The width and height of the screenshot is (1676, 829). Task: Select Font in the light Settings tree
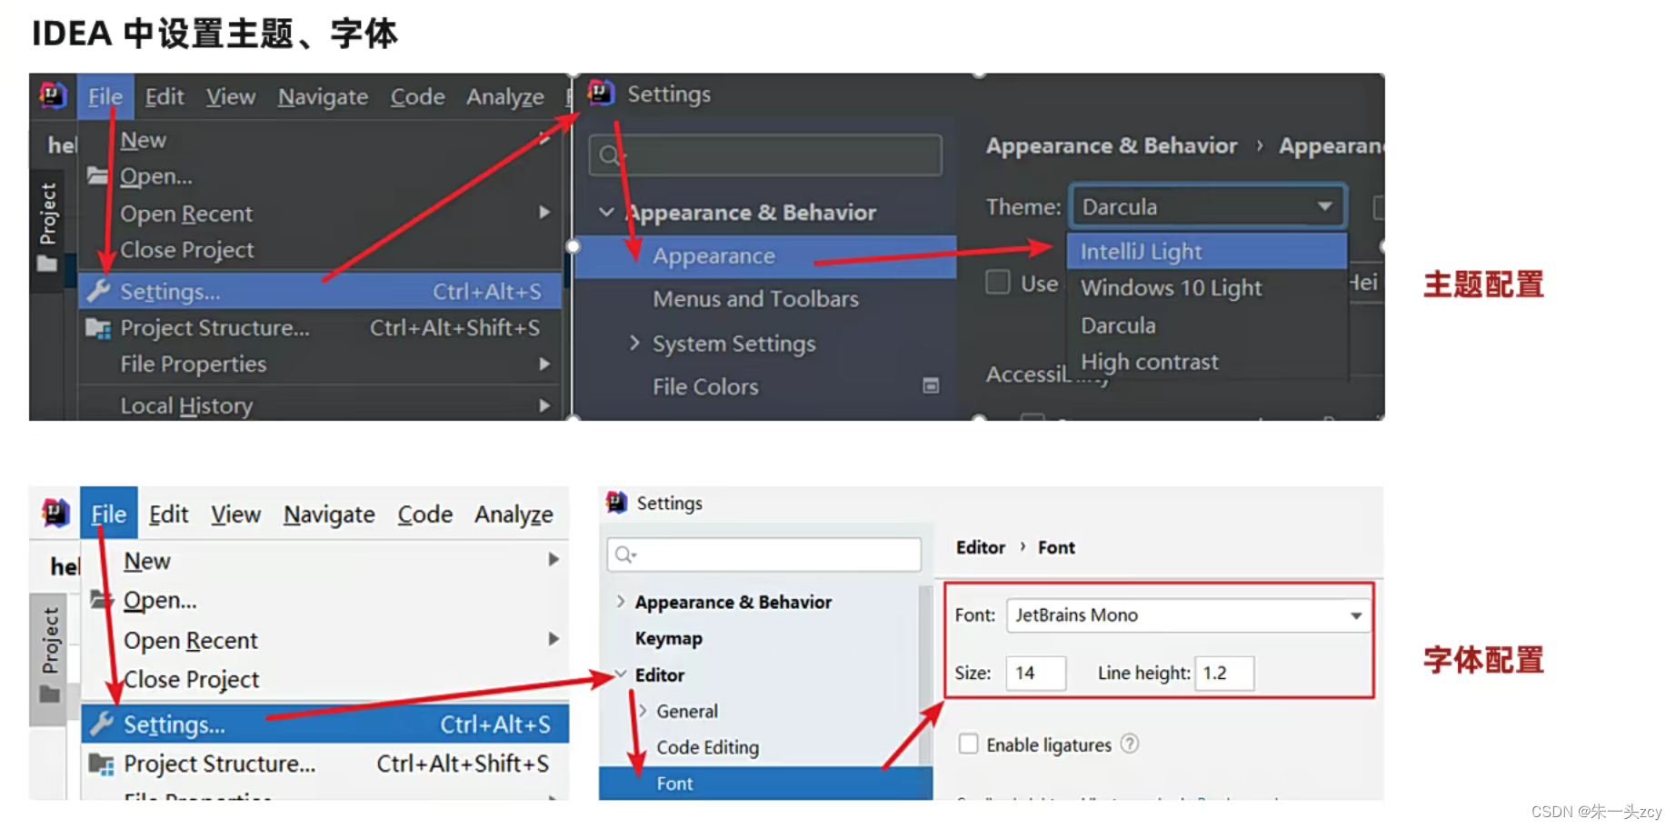[765, 783]
